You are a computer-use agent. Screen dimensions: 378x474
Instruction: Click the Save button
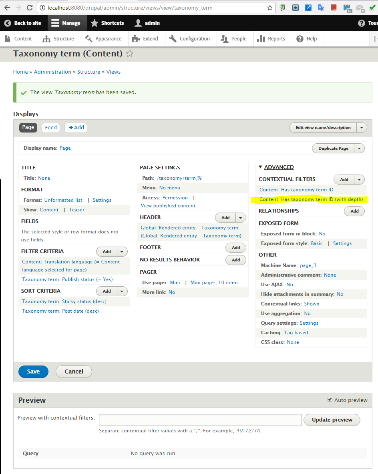click(33, 372)
